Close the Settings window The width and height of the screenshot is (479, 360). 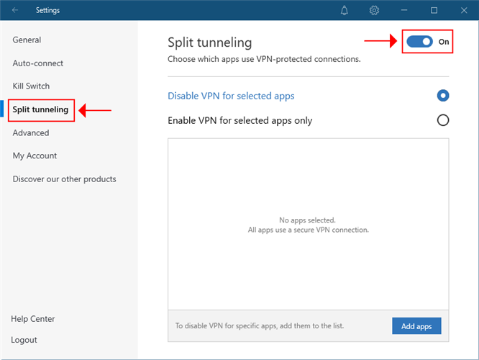click(463, 10)
